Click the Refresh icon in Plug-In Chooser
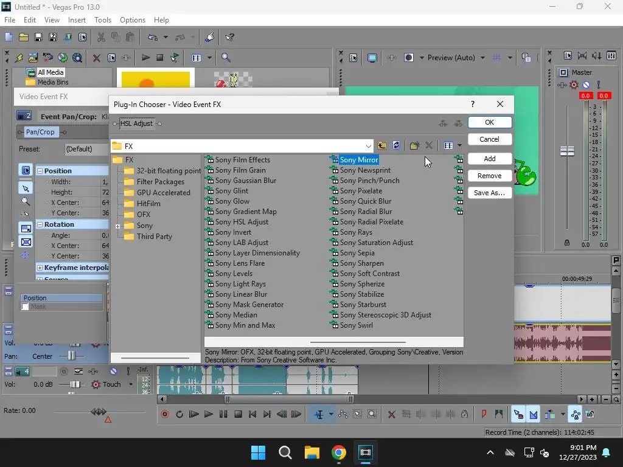623x467 pixels. [396, 145]
